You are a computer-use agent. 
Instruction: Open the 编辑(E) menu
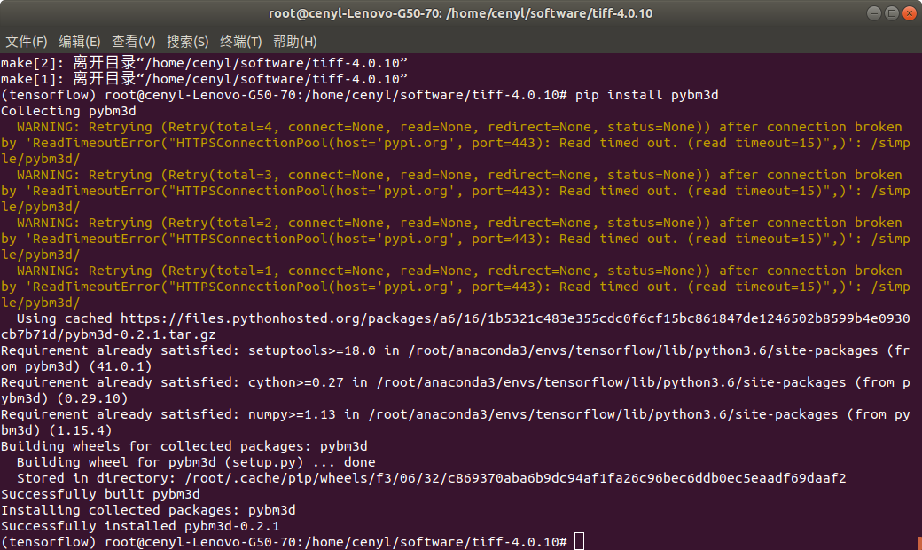(80, 41)
